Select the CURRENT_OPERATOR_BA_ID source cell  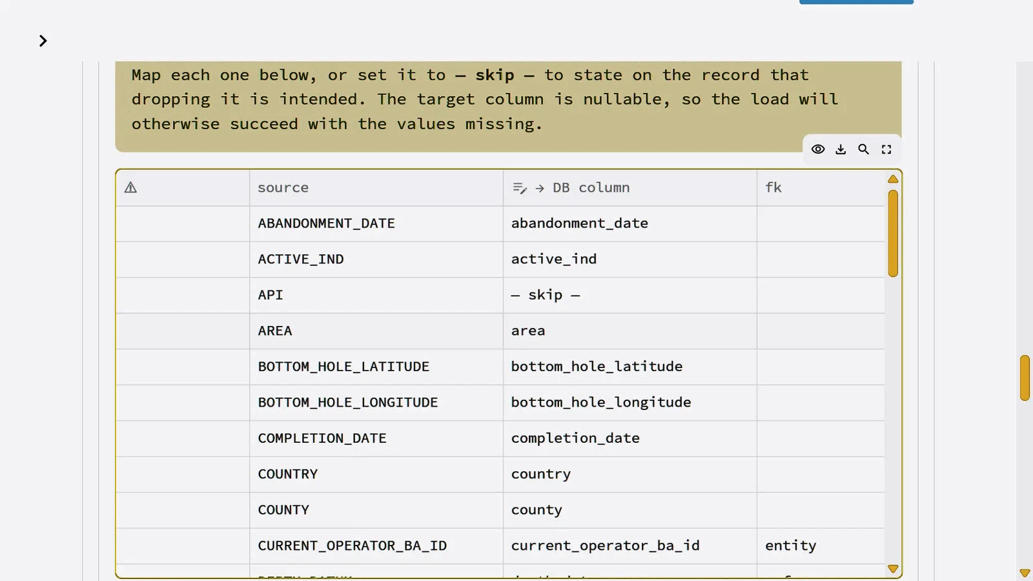[x=376, y=546]
